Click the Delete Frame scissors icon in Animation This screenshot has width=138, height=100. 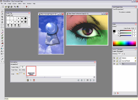pyautogui.click(x=31, y=80)
